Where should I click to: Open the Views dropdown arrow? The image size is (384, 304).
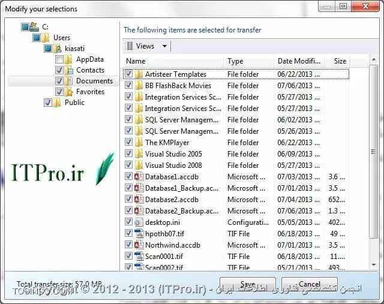tap(164, 46)
